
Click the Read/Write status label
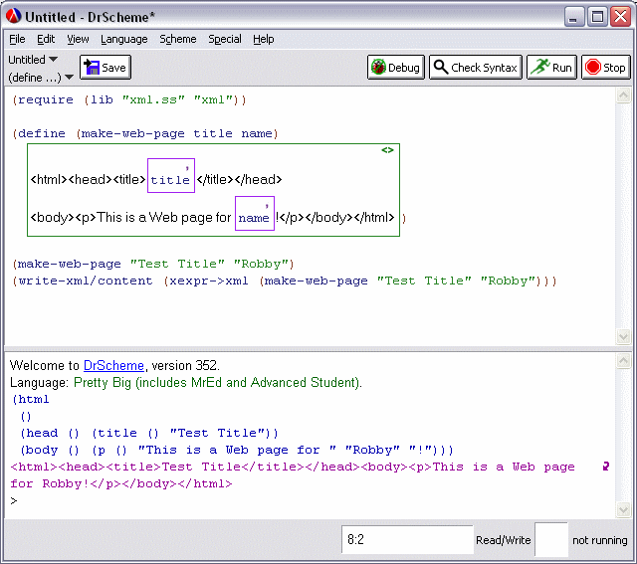coord(504,540)
